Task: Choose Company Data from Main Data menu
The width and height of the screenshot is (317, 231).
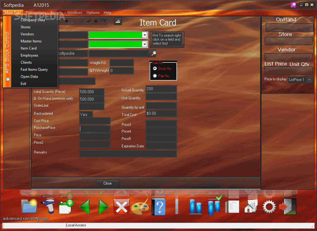Action: [34, 20]
